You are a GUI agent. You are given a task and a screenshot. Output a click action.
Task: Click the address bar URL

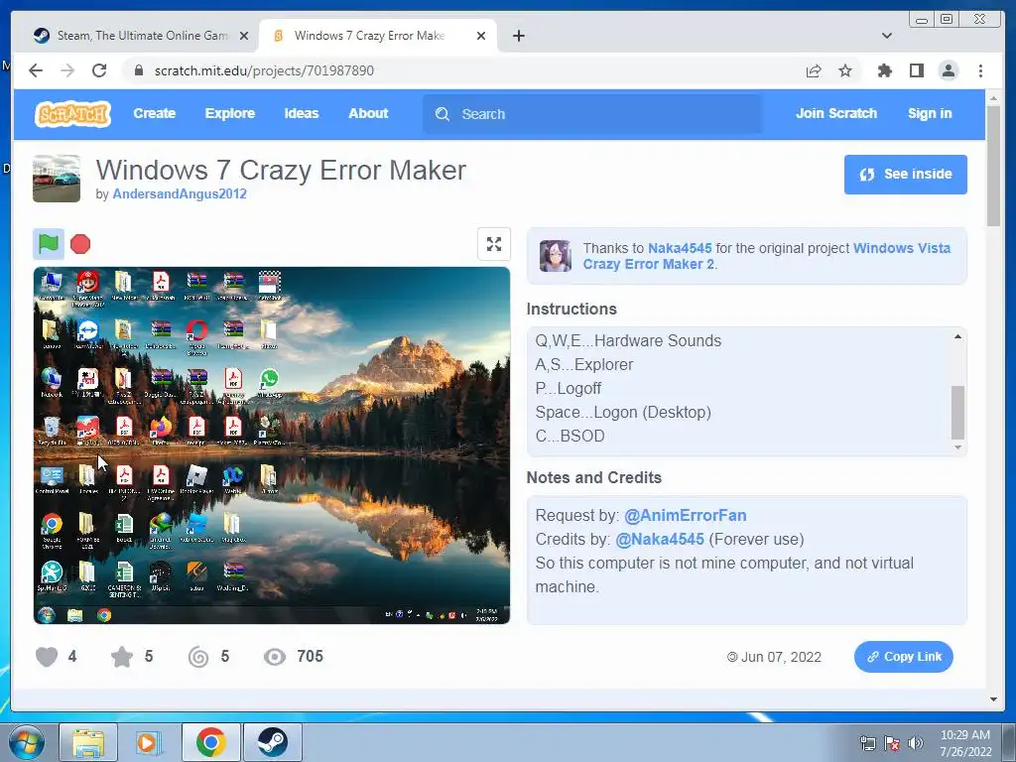click(264, 70)
